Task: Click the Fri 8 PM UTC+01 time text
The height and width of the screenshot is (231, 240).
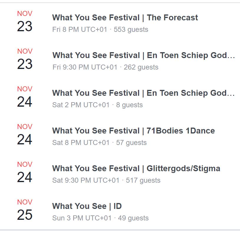Action: 80,29
